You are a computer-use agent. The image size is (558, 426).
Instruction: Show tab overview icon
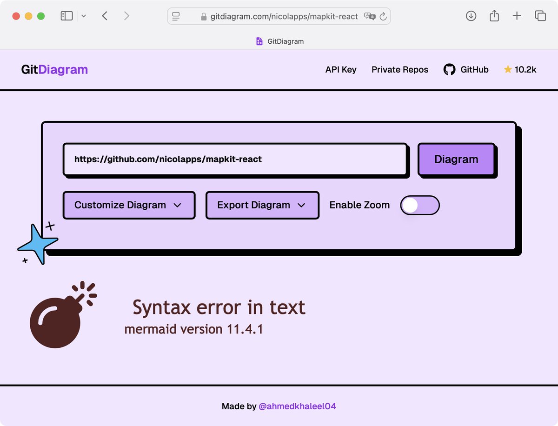coord(540,16)
